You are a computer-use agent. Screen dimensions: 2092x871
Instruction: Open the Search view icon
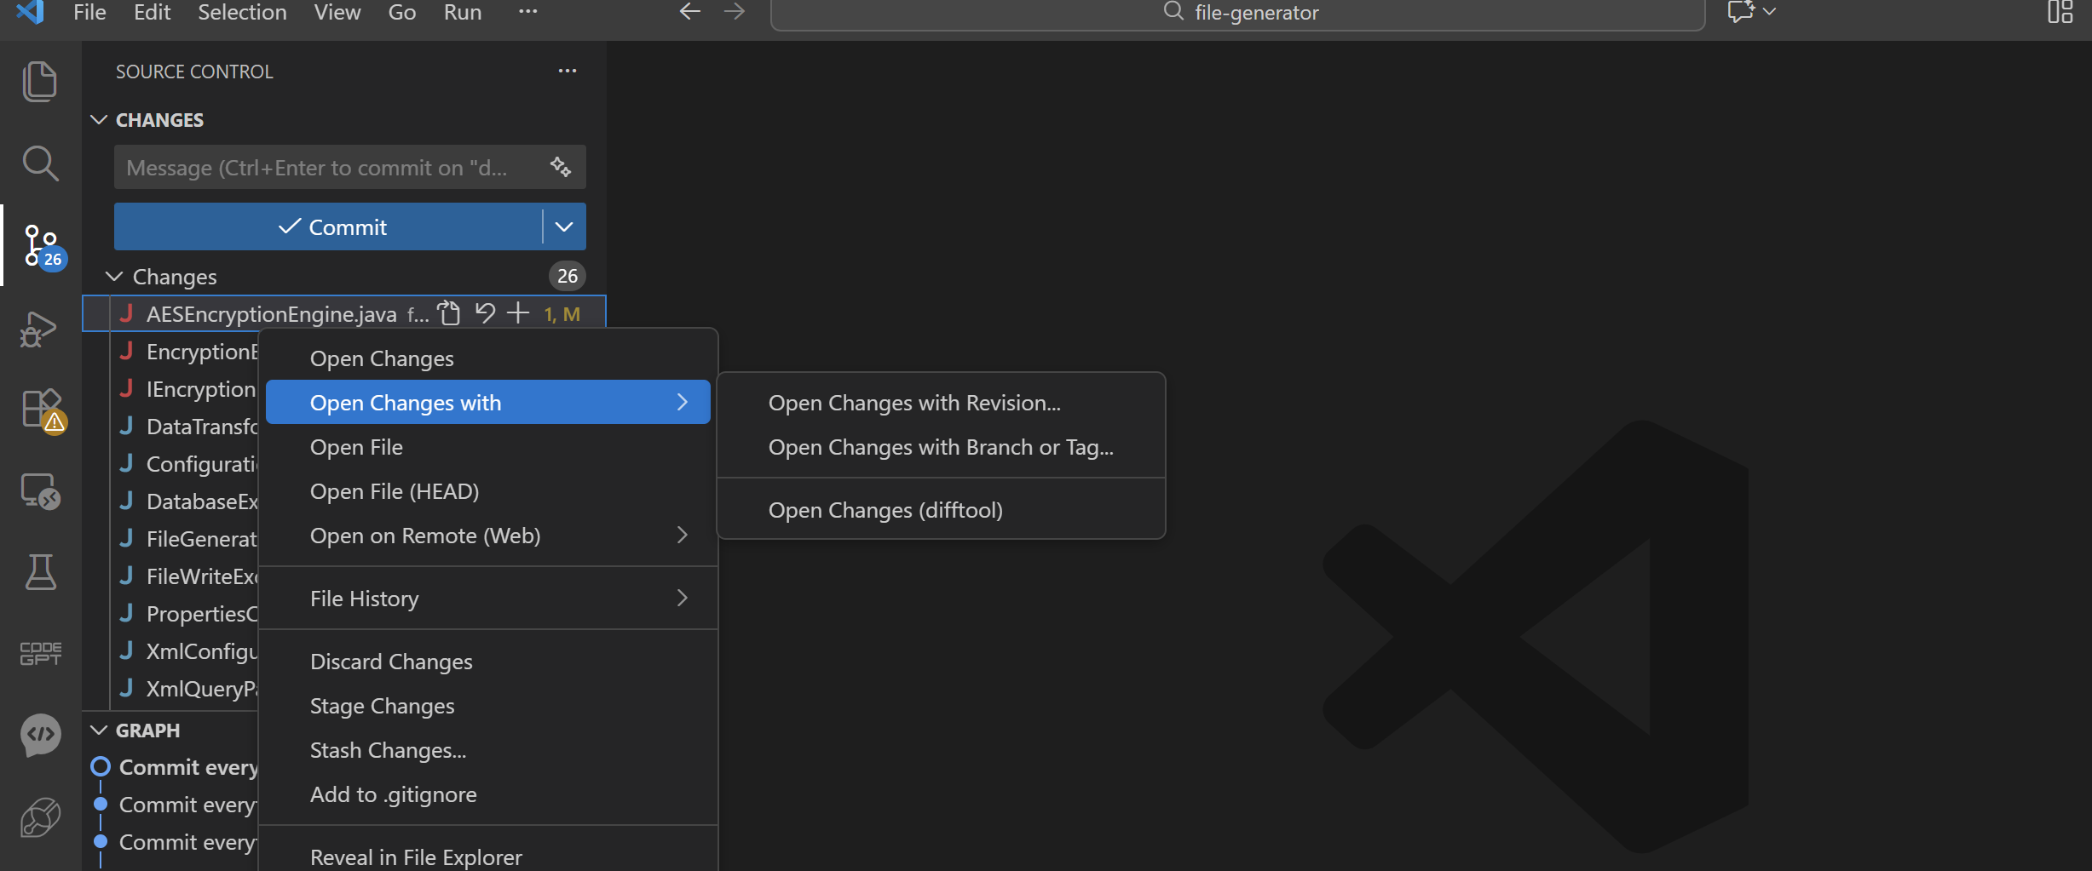(x=39, y=163)
